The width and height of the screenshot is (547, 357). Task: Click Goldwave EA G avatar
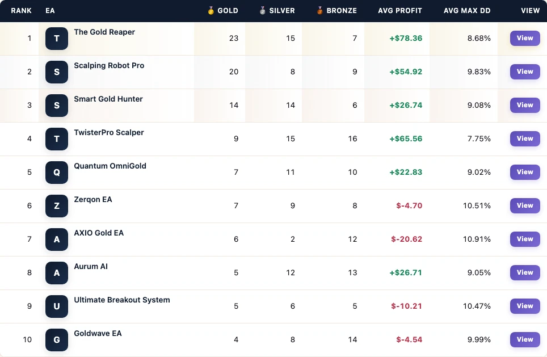(57, 340)
